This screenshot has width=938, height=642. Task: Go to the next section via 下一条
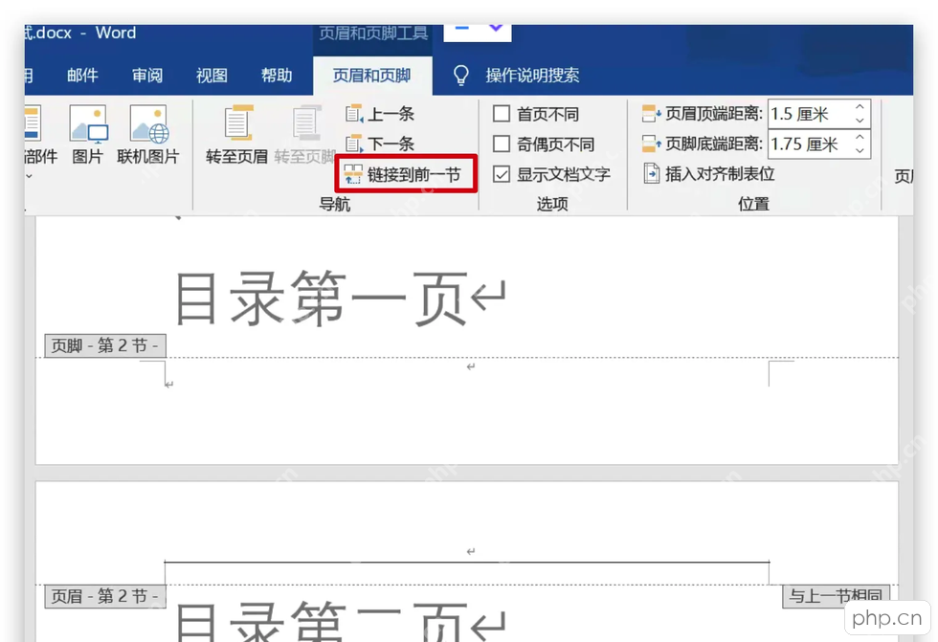[x=380, y=144]
